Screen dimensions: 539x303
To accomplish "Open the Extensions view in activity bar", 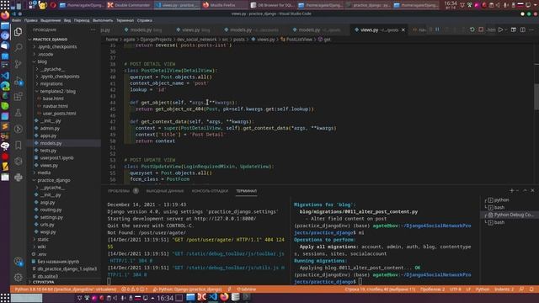I will [x=19, y=97].
